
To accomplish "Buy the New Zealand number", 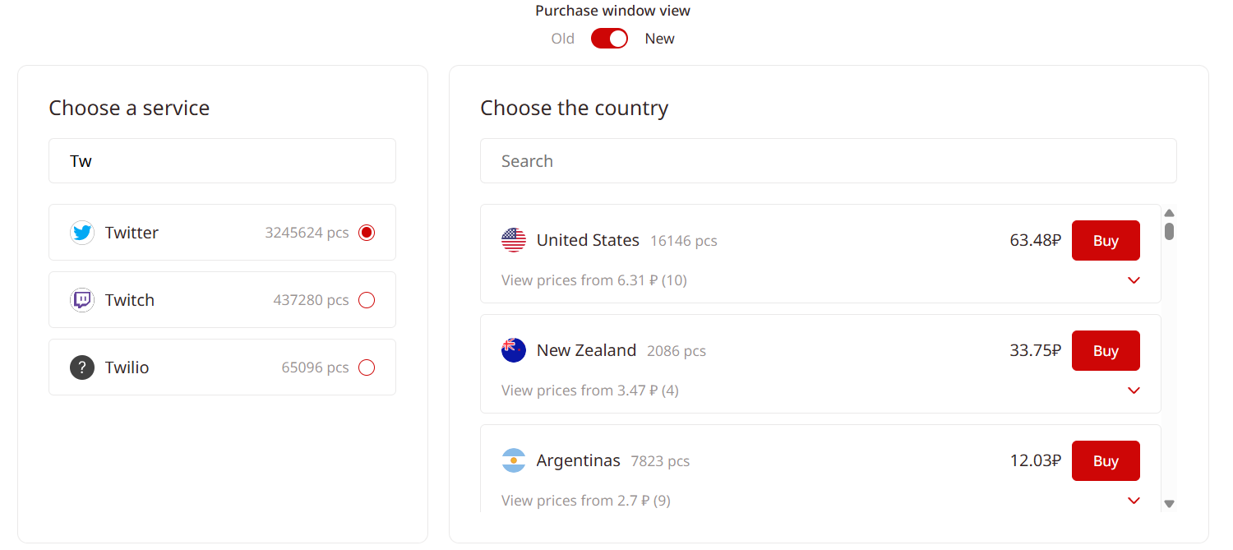I will pos(1106,350).
